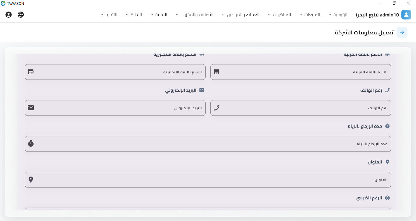Open the الأصناف والمخزون menu

coord(194,15)
